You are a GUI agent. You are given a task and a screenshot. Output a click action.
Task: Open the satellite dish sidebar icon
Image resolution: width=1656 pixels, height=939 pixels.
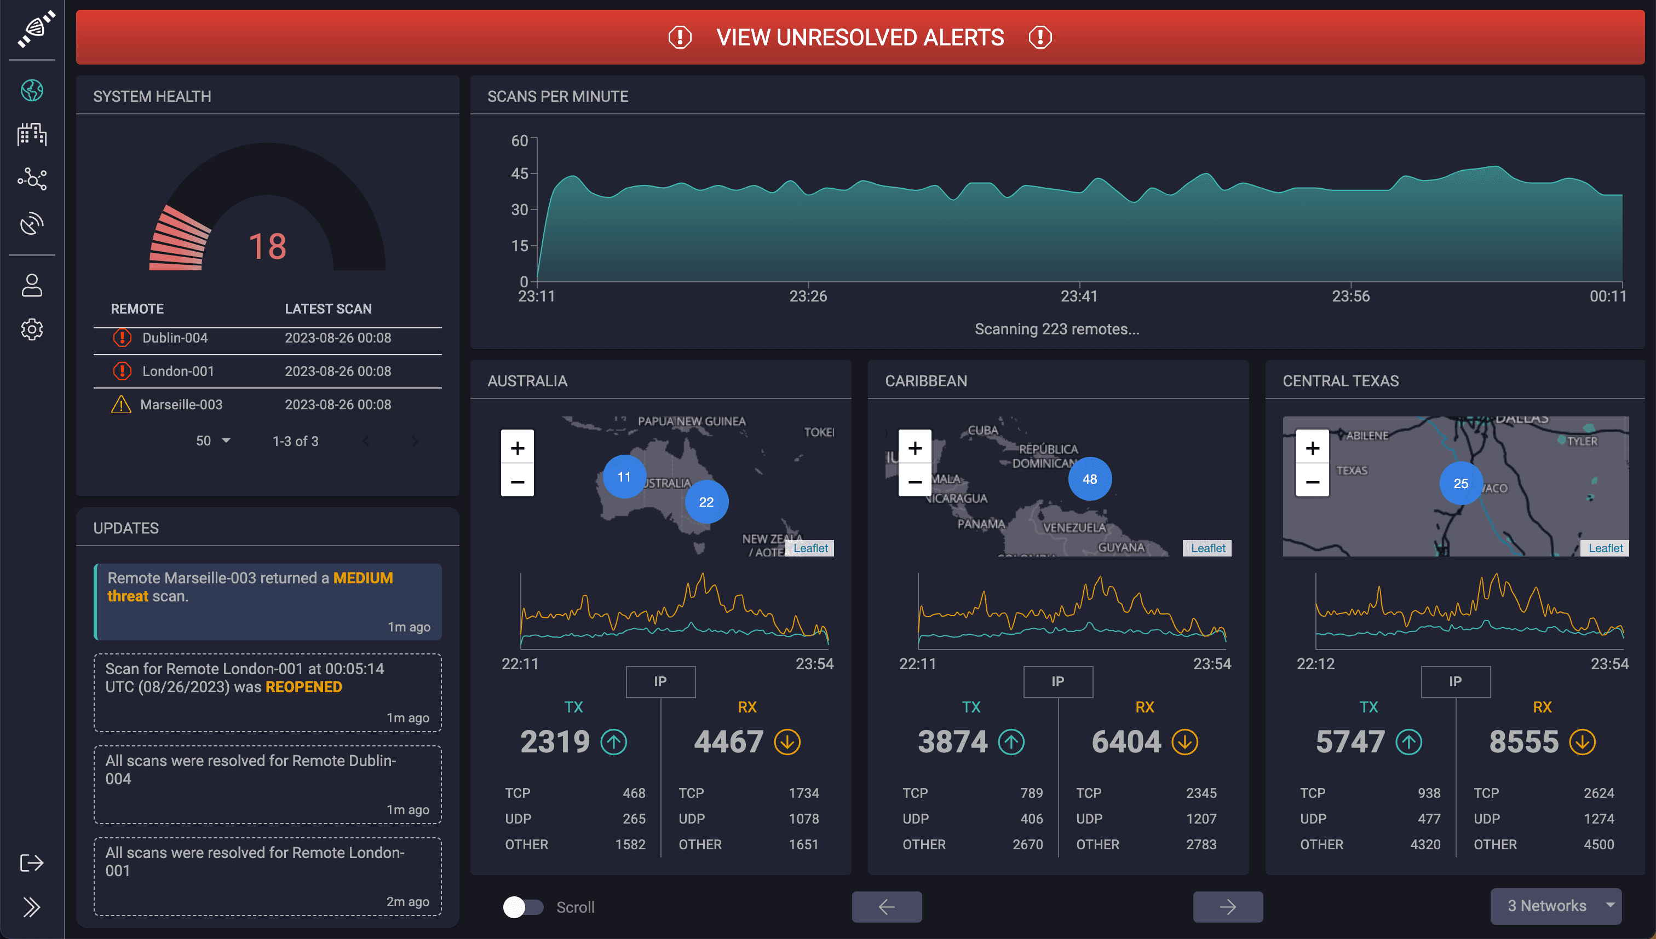pos(32,224)
